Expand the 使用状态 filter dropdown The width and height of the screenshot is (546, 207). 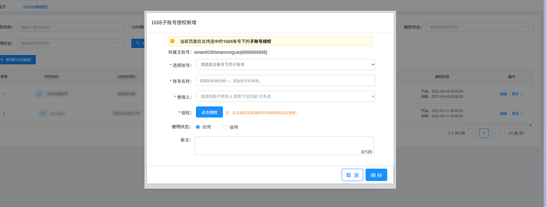point(70,43)
